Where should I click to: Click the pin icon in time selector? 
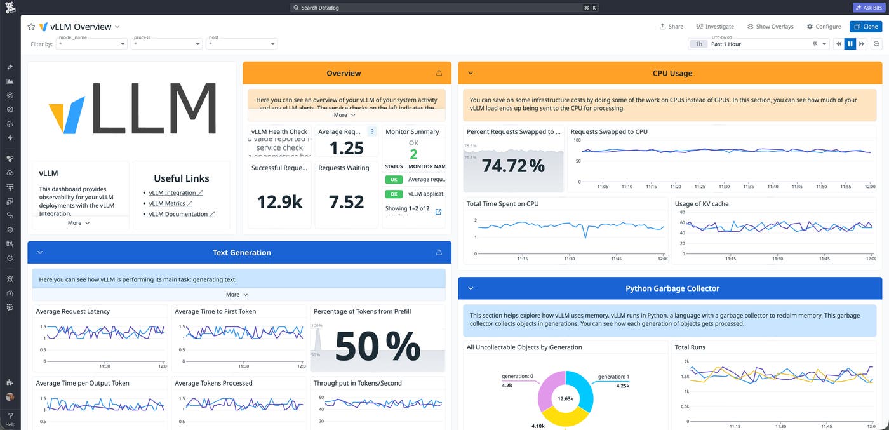click(x=815, y=44)
